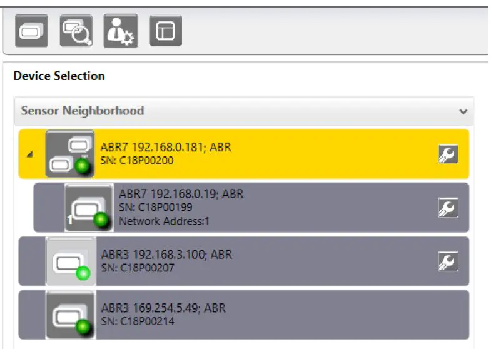
Task: Click the ABR7 192.168.0.181 device icon
Action: point(69,154)
